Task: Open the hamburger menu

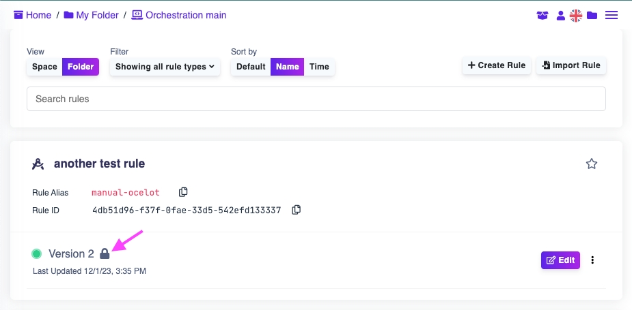Action: point(612,15)
